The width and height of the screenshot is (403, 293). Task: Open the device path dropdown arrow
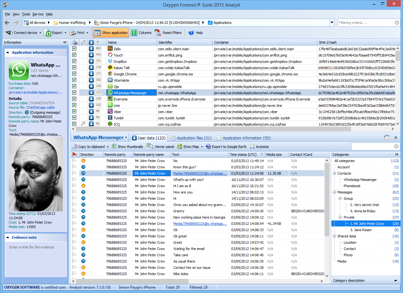coord(332,23)
